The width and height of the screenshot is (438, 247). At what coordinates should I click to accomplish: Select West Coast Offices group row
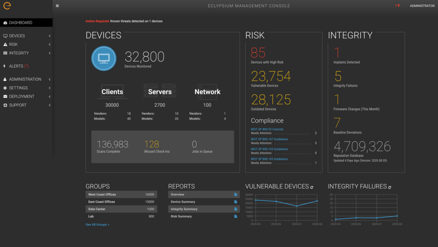pyautogui.click(x=121, y=194)
